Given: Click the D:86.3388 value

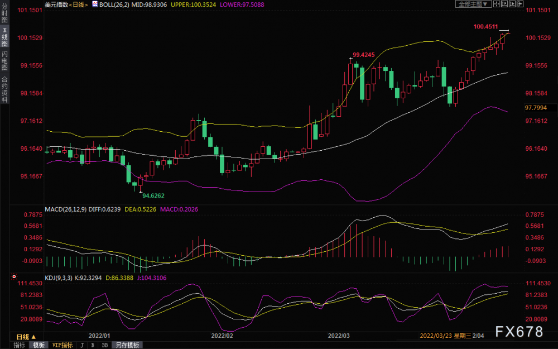Looking at the screenshot, I should click(x=119, y=278).
